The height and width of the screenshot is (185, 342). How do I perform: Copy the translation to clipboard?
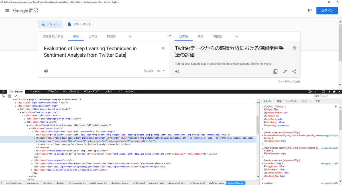[x=275, y=71]
